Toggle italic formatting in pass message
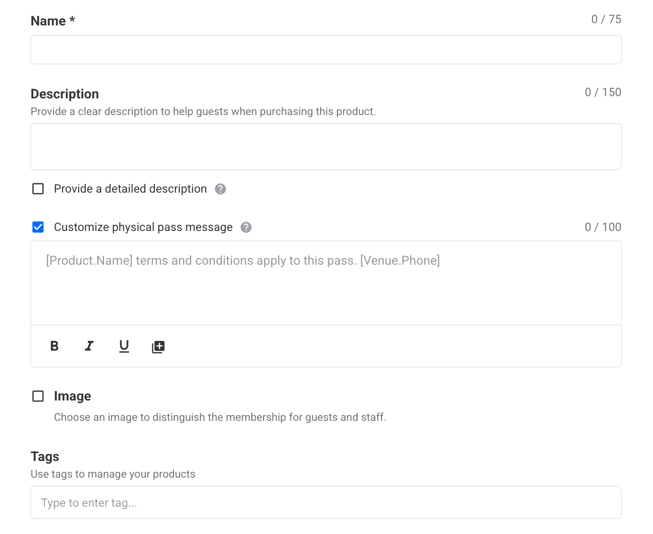653x534 pixels. [x=89, y=346]
